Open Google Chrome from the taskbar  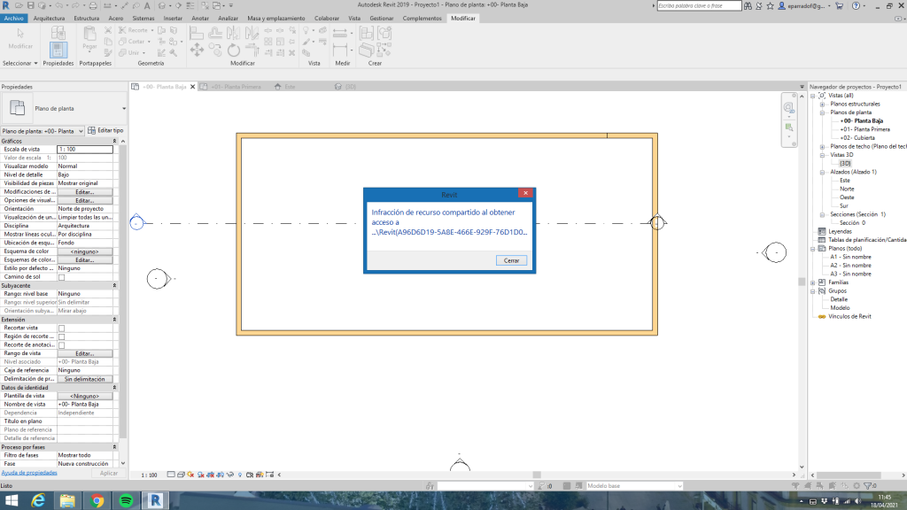[x=97, y=501]
